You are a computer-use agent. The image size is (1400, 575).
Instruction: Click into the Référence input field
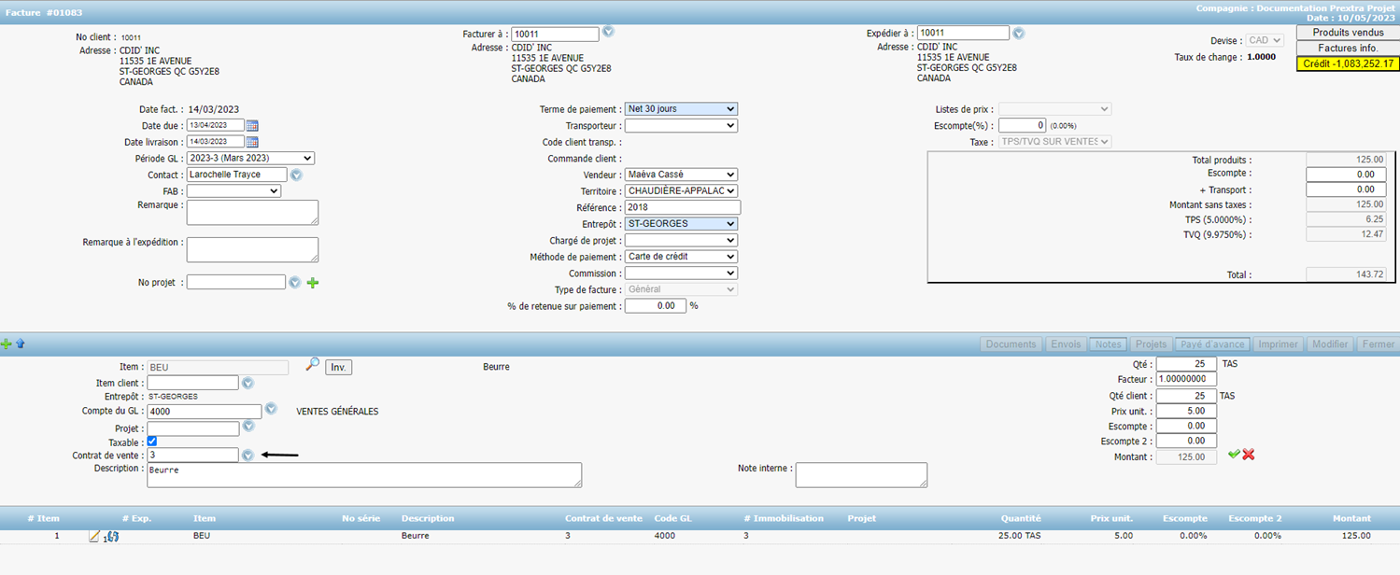click(x=682, y=207)
